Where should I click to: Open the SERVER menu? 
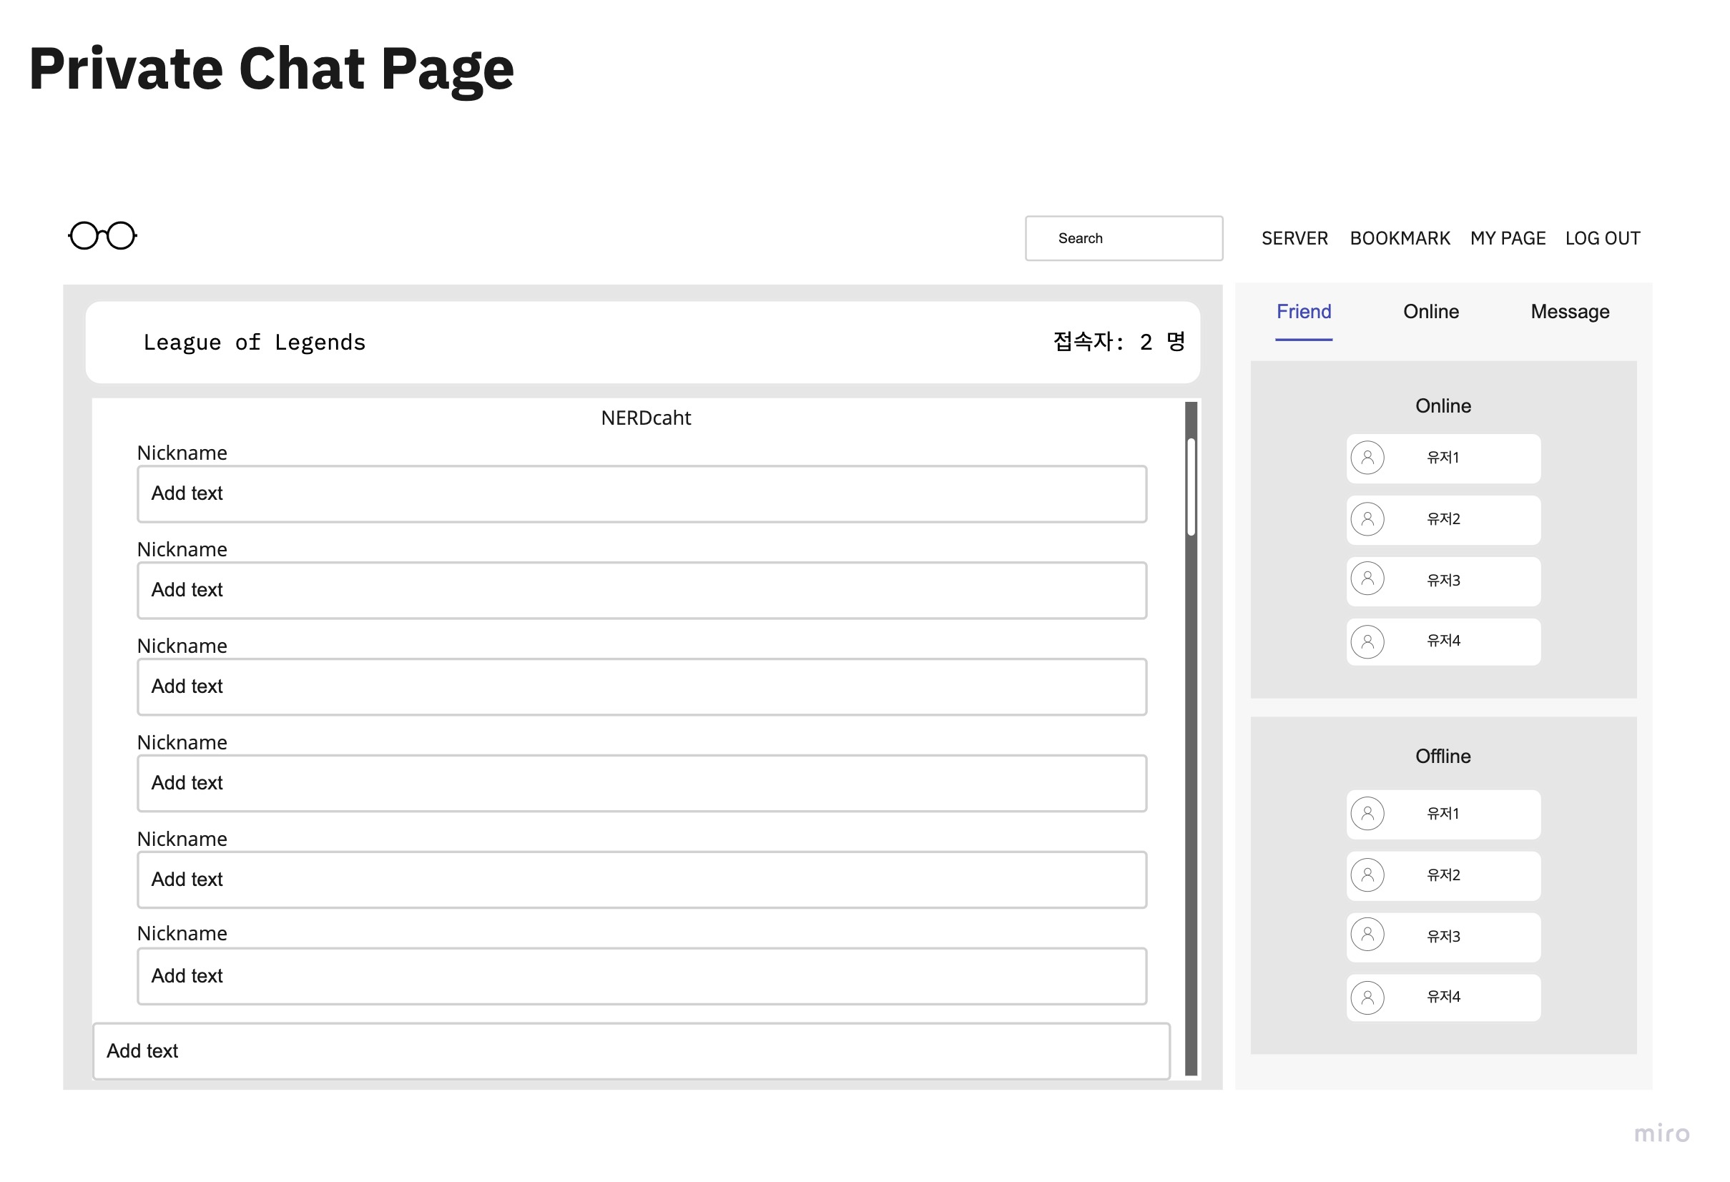1294,237
